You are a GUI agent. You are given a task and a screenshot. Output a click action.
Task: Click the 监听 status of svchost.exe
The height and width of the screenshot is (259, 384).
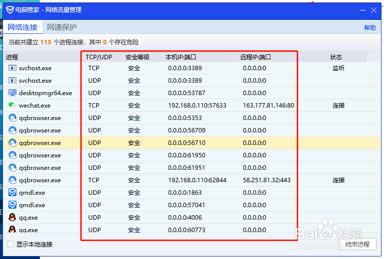pyautogui.click(x=339, y=68)
